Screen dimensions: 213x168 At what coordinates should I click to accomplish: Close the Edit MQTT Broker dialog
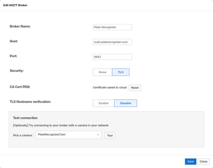[x=203, y=161]
